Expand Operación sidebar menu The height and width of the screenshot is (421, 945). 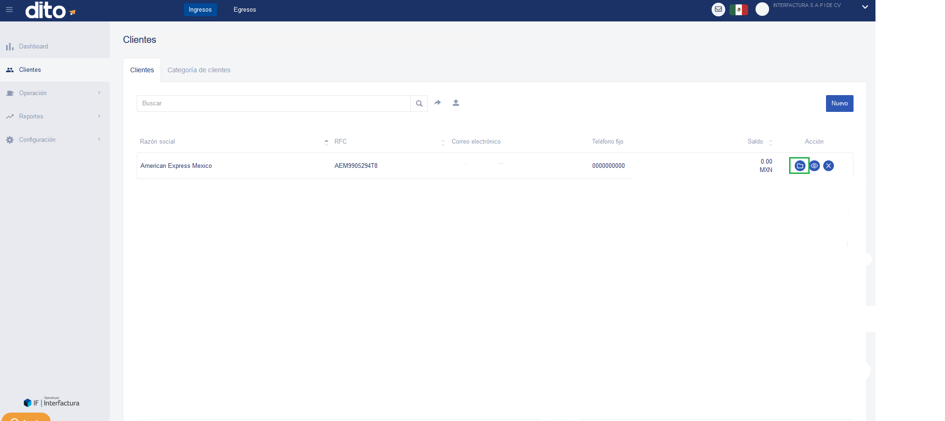coord(55,93)
